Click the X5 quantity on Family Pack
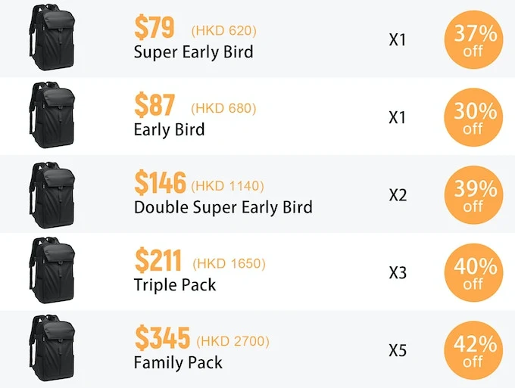 point(398,351)
